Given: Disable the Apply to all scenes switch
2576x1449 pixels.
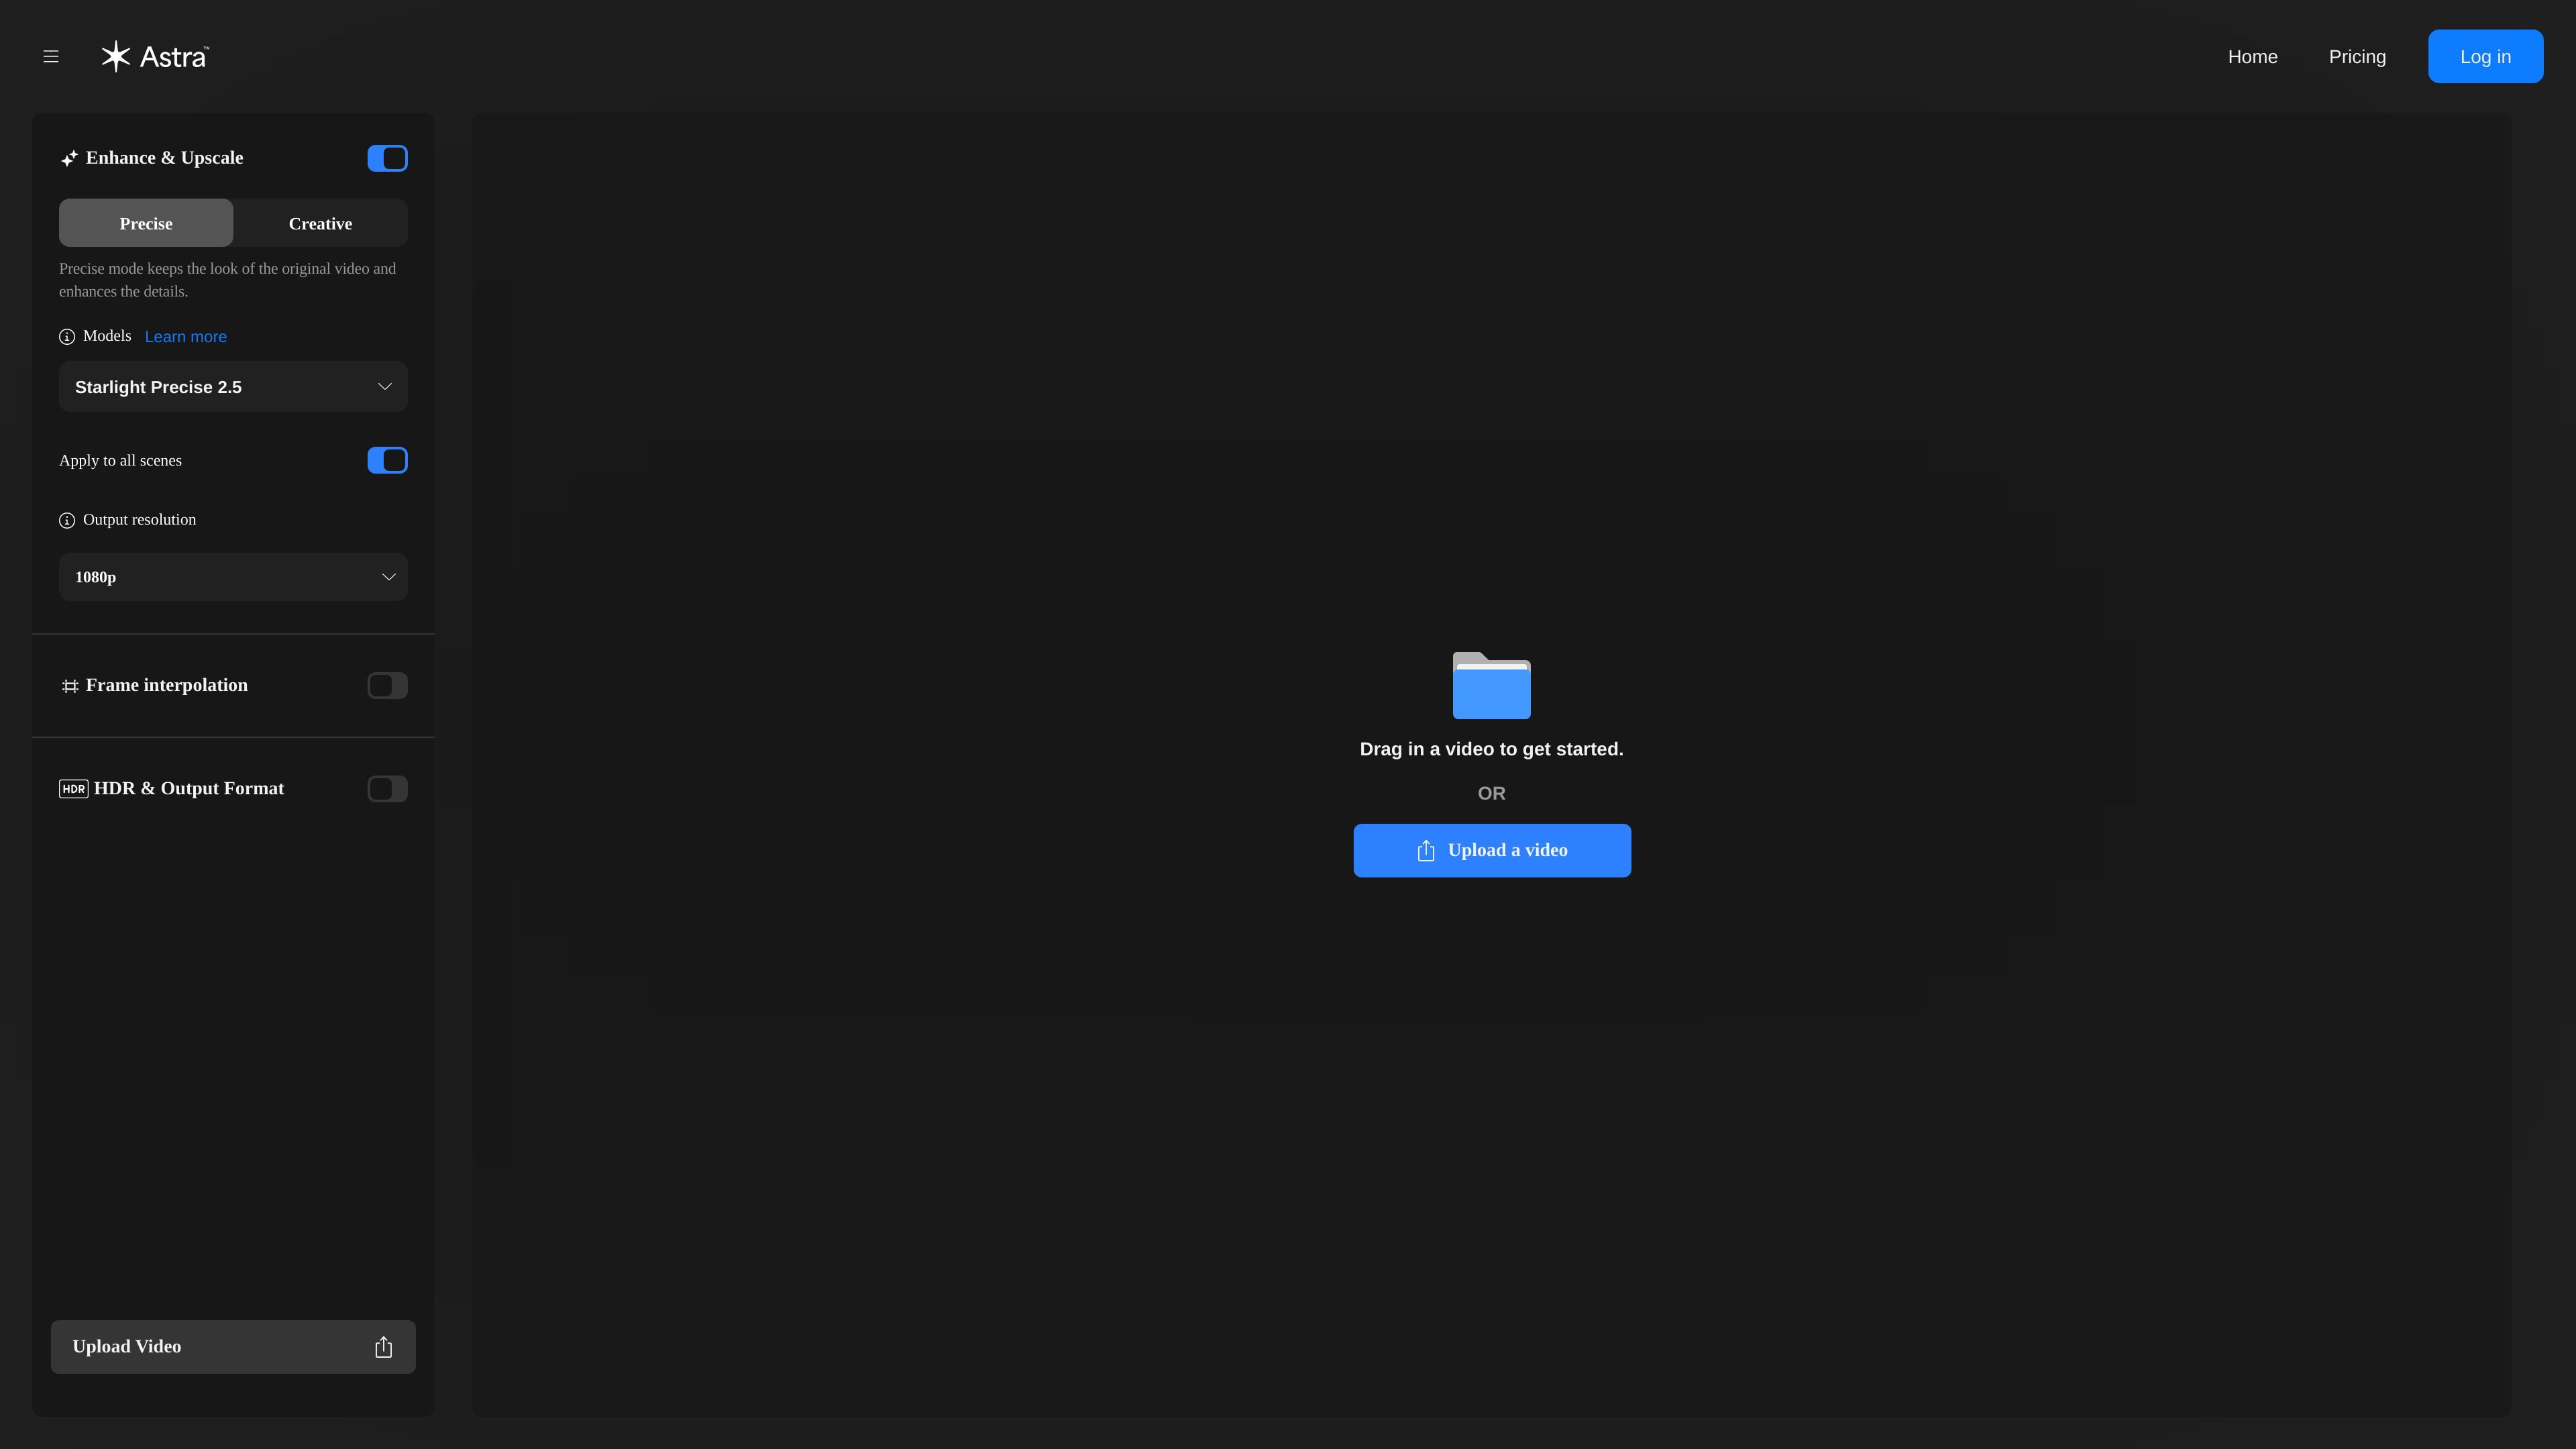Looking at the screenshot, I should tap(387, 460).
